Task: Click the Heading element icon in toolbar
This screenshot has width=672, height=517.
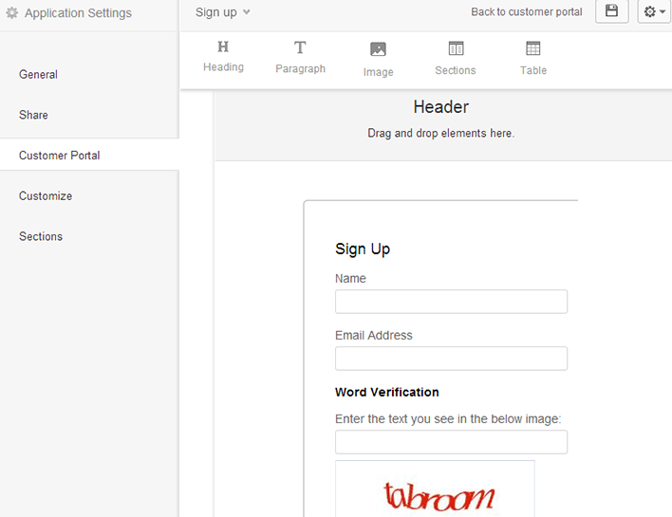Action: [x=223, y=47]
